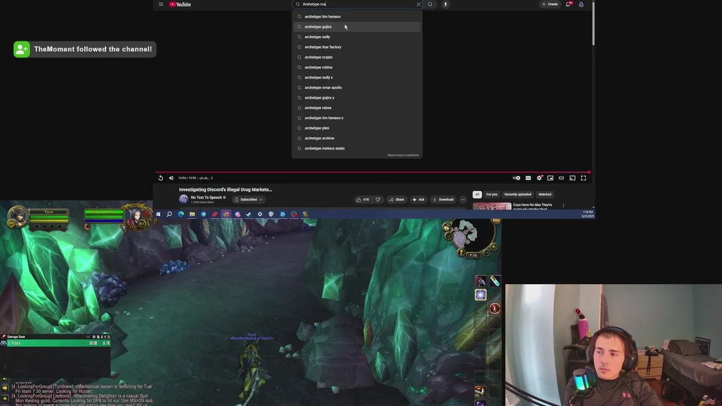Open the YouTube guide hamburger menu

161,4
